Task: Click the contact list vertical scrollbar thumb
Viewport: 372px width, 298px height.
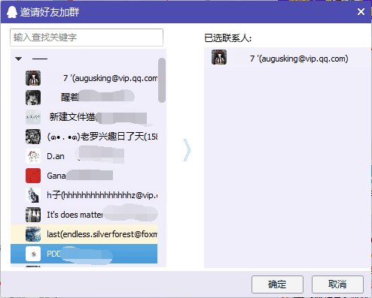Action: point(162,80)
